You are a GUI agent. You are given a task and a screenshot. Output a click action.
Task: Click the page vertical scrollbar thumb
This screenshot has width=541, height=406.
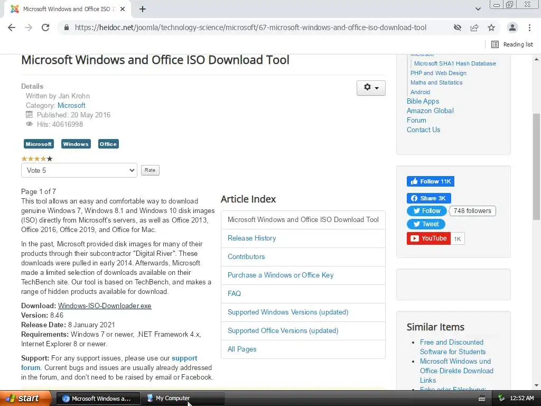537,167
